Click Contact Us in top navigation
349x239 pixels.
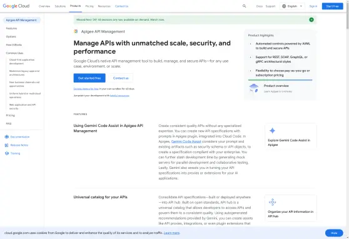point(121,6)
